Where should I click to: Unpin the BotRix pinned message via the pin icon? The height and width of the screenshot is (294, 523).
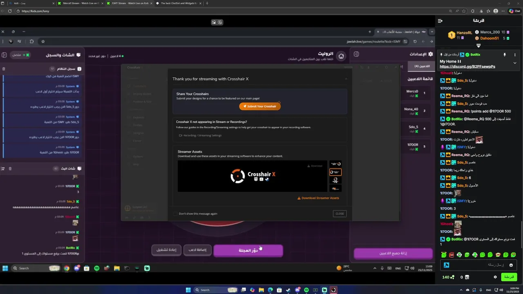(x=505, y=54)
